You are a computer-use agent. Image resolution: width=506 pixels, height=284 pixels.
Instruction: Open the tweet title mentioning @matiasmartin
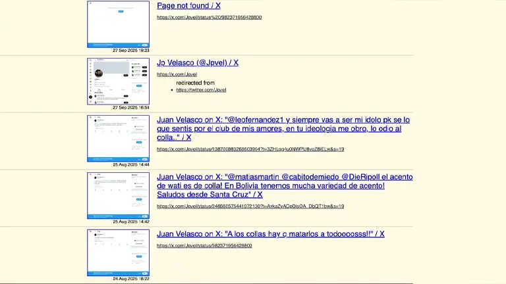pyautogui.click(x=285, y=185)
